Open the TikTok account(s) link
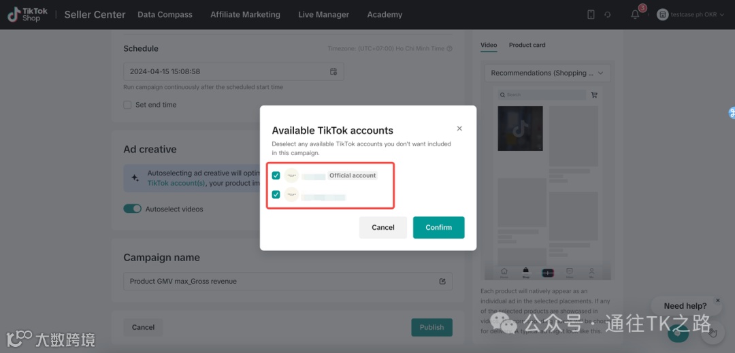Screen dimensions: 735x353 click(176, 184)
